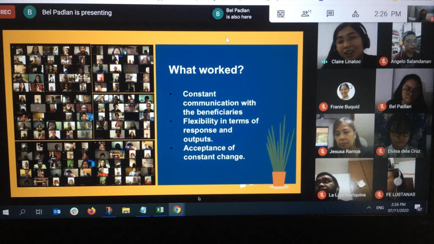Open the participants list showing 11 people

tap(306, 14)
